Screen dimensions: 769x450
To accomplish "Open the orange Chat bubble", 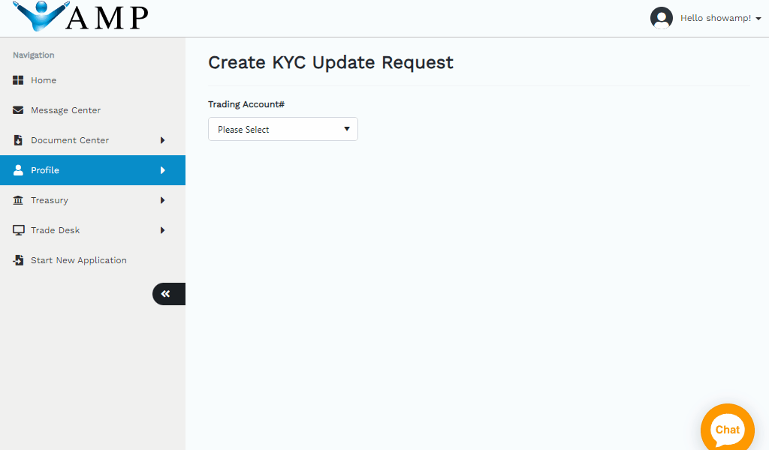I will tap(727, 430).
